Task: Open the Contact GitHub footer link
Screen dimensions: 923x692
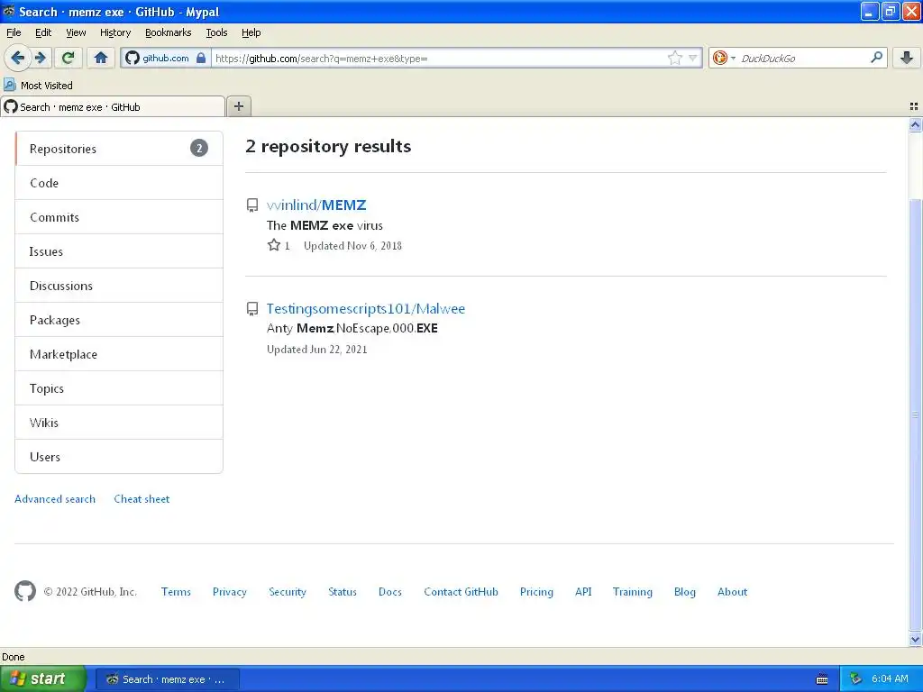Action: [x=461, y=592]
